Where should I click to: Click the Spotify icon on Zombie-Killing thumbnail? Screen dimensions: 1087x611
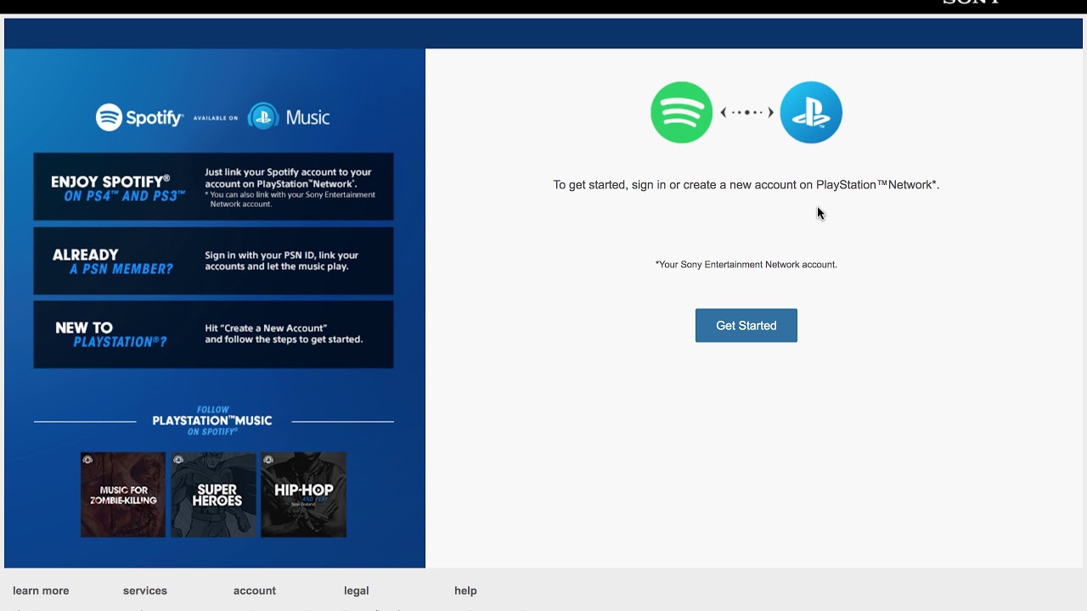pyautogui.click(x=87, y=460)
